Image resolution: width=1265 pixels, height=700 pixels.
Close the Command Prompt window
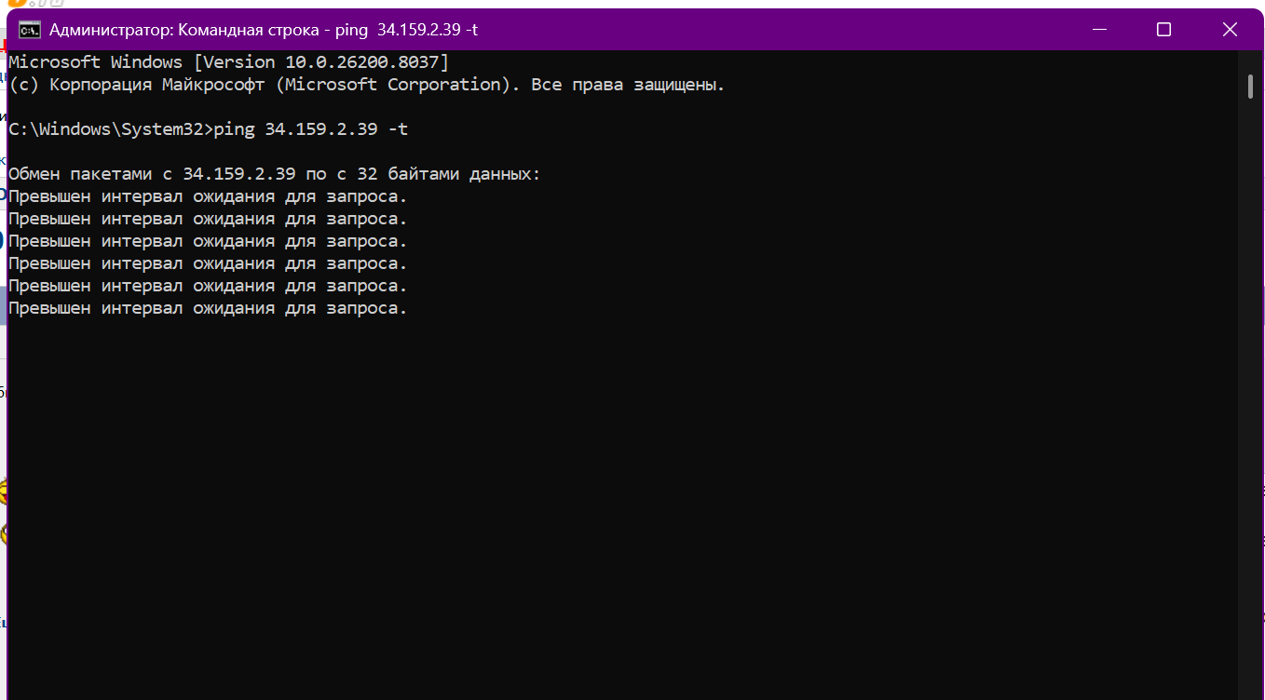(1229, 30)
